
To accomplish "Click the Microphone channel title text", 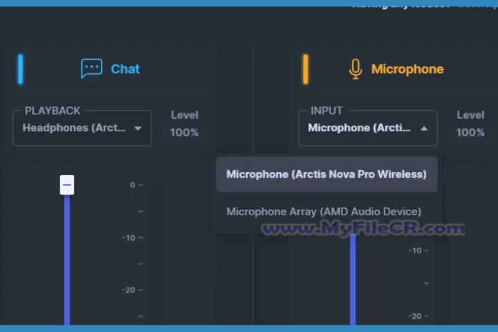I will pos(407,69).
